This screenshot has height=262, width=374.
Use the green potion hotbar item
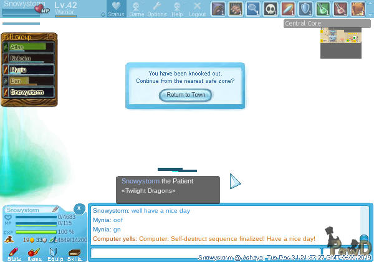tap(323, 9)
